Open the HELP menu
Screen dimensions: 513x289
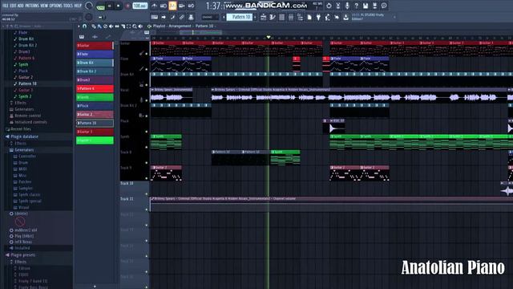click(x=78, y=6)
